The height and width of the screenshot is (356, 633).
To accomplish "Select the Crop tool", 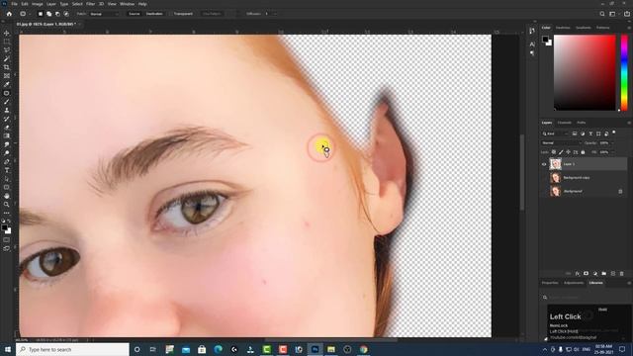I will coord(7,67).
